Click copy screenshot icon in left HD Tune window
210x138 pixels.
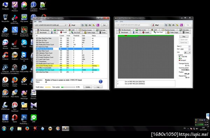pyautogui.click(x=86, y=25)
